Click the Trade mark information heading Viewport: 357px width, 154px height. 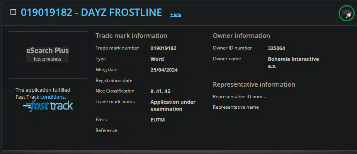pyautogui.click(x=131, y=36)
